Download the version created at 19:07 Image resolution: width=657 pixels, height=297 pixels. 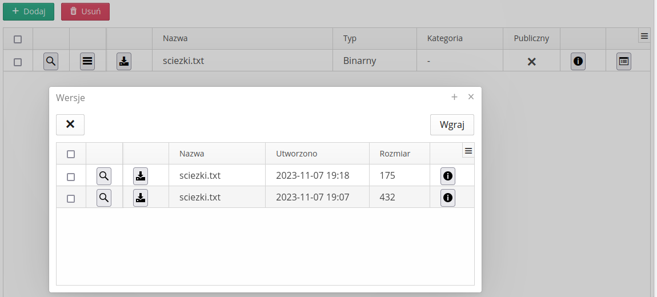(141, 198)
